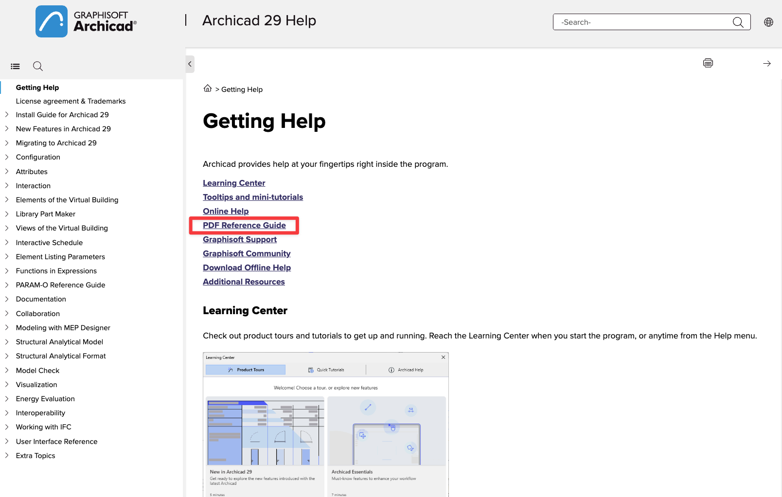Open the PDF Reference Guide link
Viewport: 782px width, 497px height.
pos(244,225)
